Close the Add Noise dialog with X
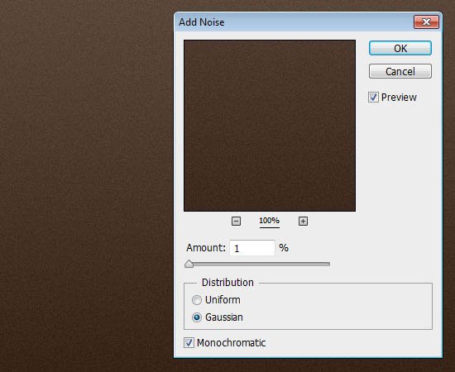Image resolution: width=455 pixels, height=372 pixels. pyautogui.click(x=426, y=22)
